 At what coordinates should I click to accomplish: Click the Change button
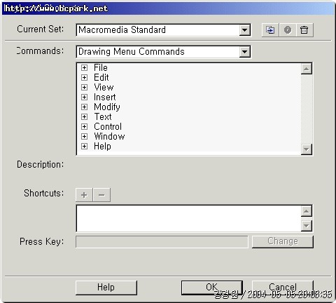coord(283,241)
